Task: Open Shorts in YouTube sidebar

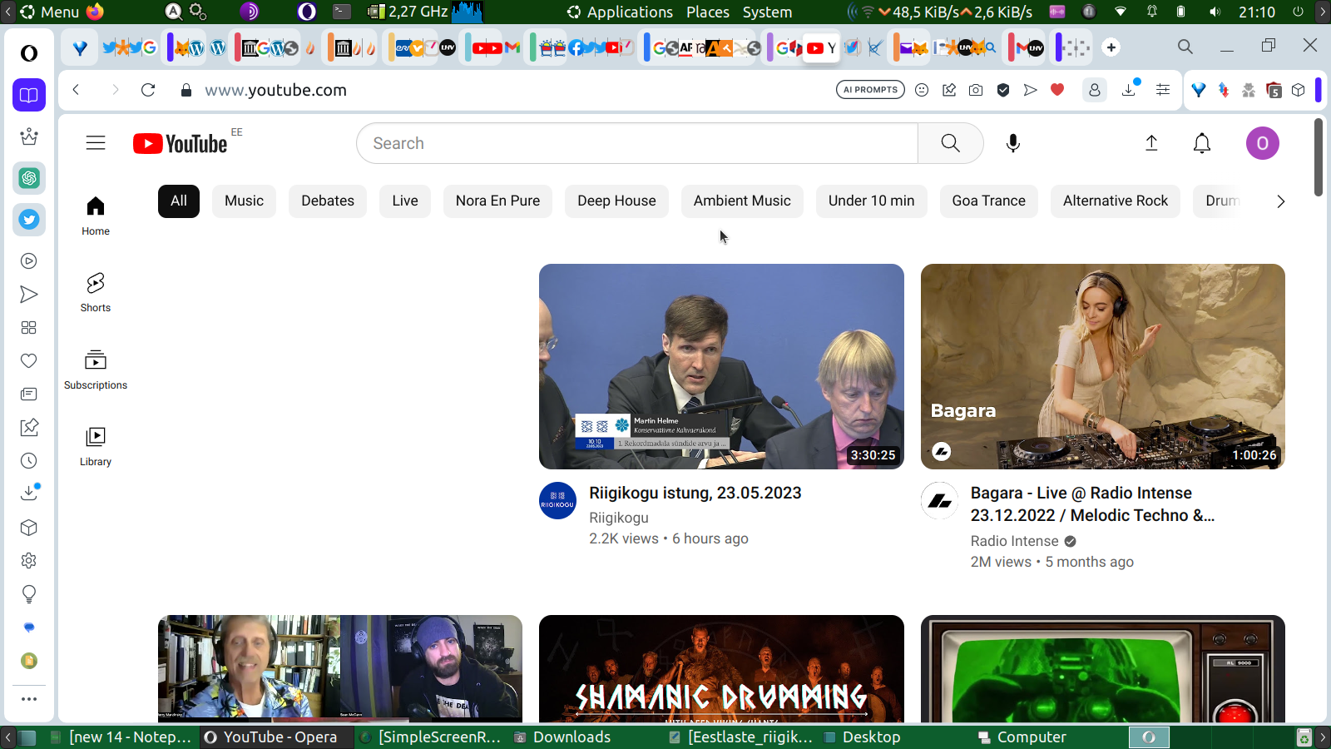Action: coord(96,292)
